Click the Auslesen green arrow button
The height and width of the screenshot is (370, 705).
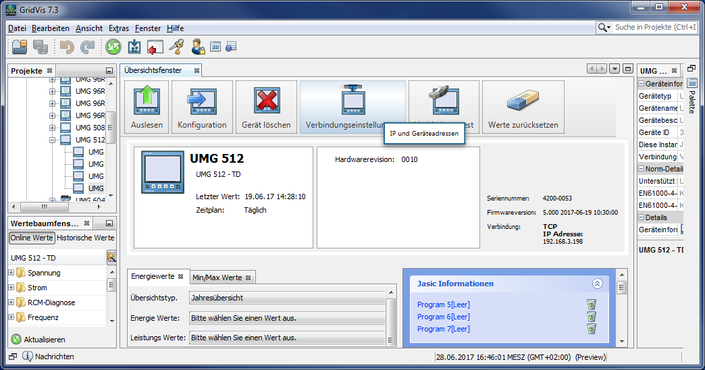[x=147, y=107]
